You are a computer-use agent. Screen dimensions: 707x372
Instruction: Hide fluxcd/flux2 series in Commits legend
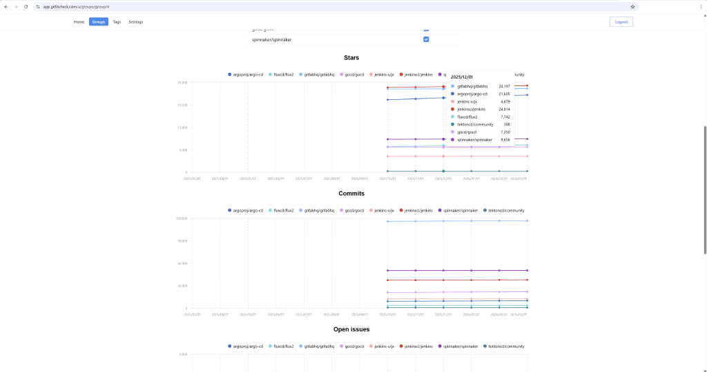(281, 211)
